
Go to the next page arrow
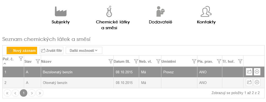click(x=32, y=93)
